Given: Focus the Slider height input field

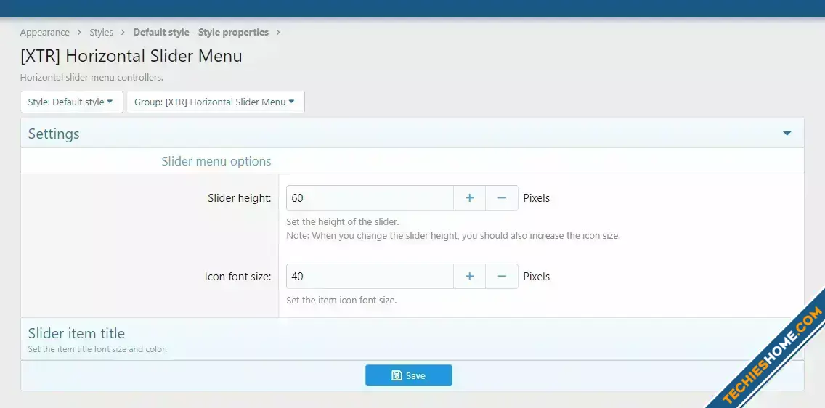Looking at the screenshot, I should pyautogui.click(x=370, y=198).
